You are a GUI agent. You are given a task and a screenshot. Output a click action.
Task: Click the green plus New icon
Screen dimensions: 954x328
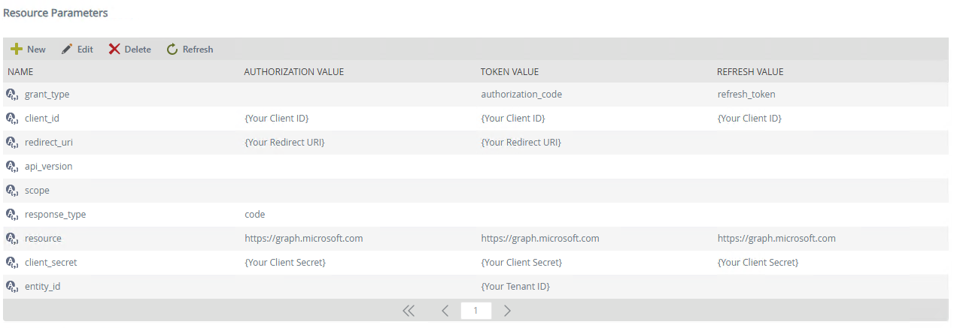tap(16, 50)
